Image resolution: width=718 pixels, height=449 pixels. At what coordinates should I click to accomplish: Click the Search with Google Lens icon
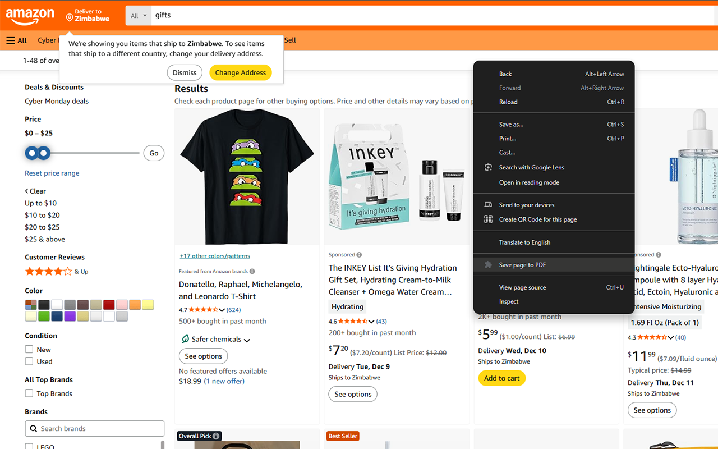coord(488,167)
